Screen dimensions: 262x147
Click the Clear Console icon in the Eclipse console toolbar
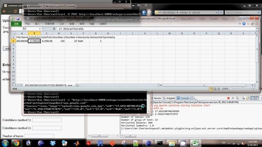pyautogui.click(x=243, y=98)
